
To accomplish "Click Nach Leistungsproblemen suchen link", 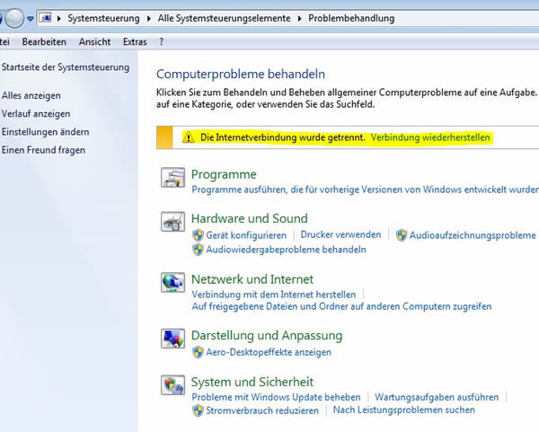I will [x=404, y=410].
